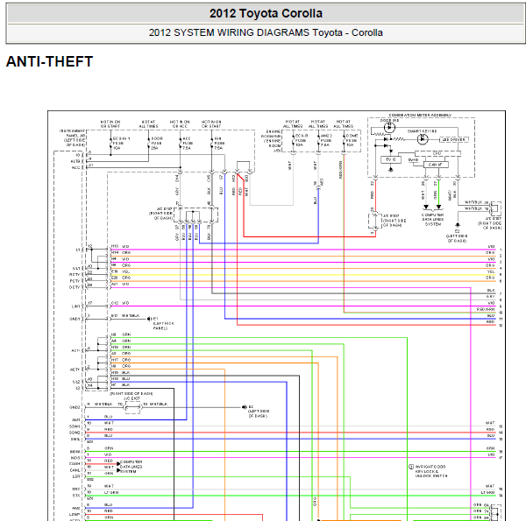
Task: Click the 'GND2' pin label
Action: click(x=75, y=407)
